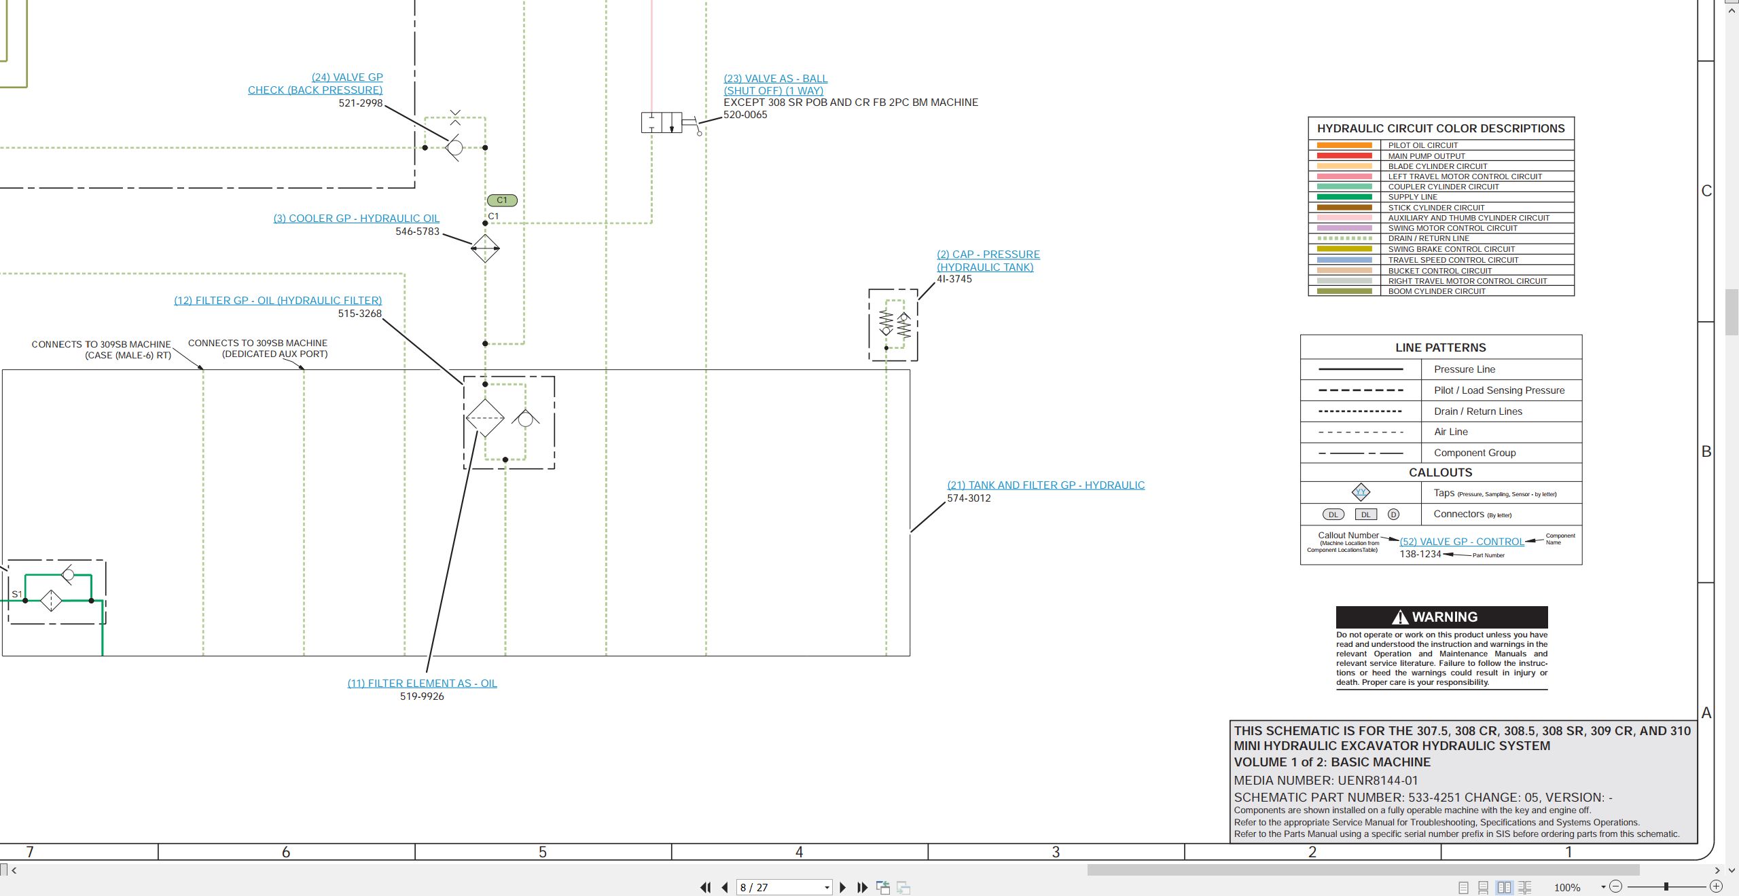This screenshot has width=1739, height=896.
Task: Click the scroll left arrow
Action: pyautogui.click(x=14, y=870)
